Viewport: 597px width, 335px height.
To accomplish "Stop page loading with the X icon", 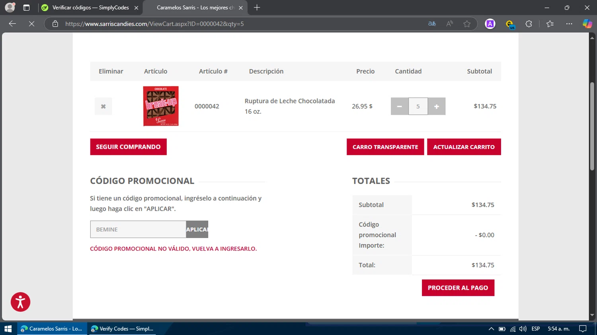I will pyautogui.click(x=31, y=24).
